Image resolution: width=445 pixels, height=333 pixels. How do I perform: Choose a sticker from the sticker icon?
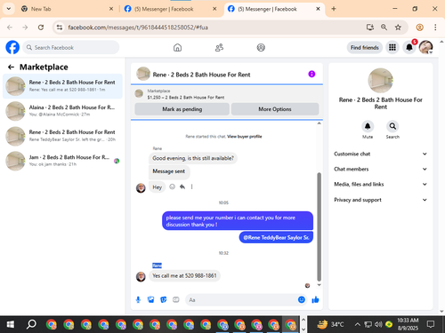[164, 300]
